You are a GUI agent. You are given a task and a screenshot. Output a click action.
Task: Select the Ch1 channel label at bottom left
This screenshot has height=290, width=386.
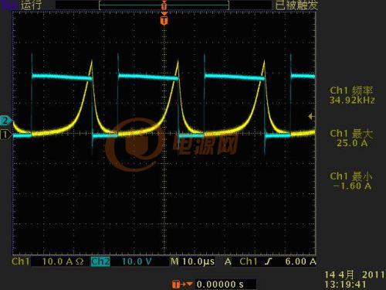(21, 261)
